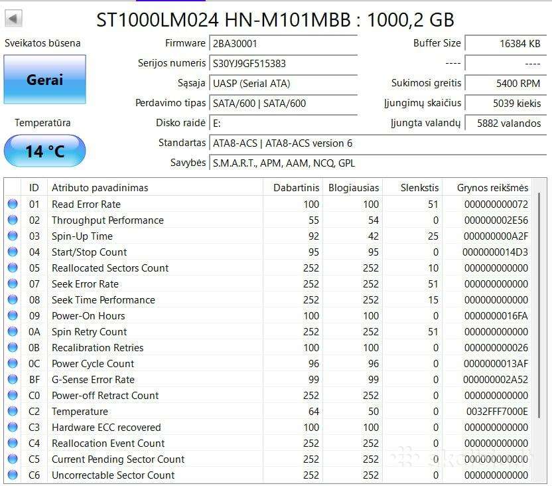This screenshot has height=486, width=552.
Task: Select the Power Cycle Count attribute name
Action: pyautogui.click(x=93, y=363)
